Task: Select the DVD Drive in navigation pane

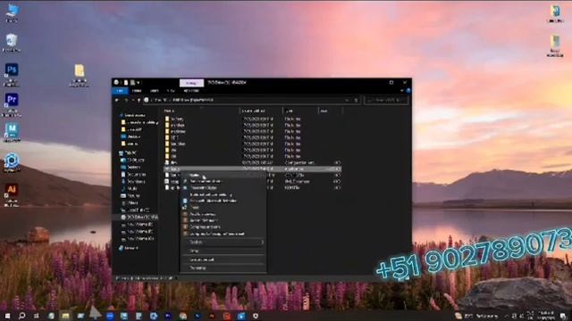Action: (x=140, y=218)
